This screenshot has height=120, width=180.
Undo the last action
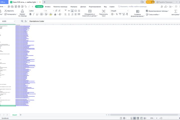26,7
